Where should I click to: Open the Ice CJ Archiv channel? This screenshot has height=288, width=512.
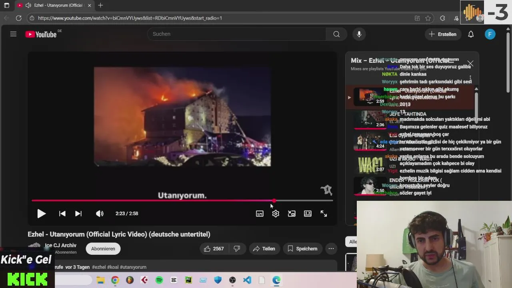pyautogui.click(x=60, y=246)
